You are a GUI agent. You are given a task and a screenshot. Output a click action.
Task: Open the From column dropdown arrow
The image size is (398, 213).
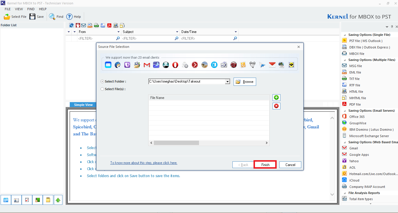point(118,32)
